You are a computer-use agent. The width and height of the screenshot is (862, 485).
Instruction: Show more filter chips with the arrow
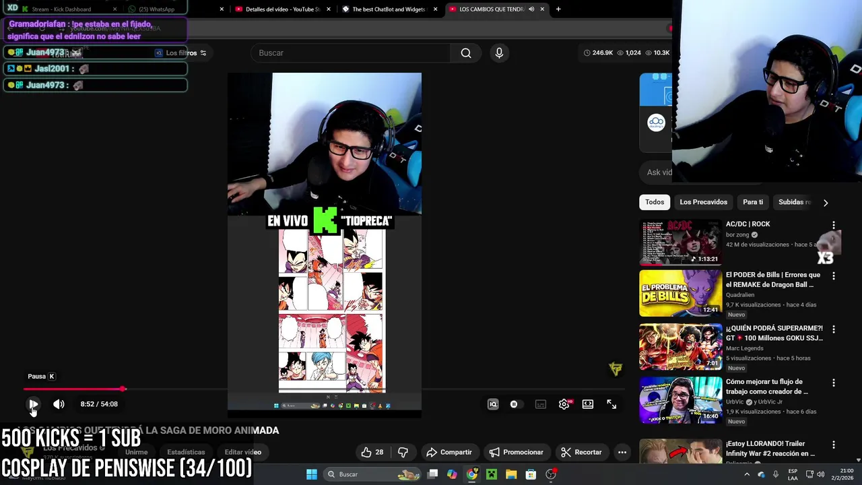(x=826, y=202)
